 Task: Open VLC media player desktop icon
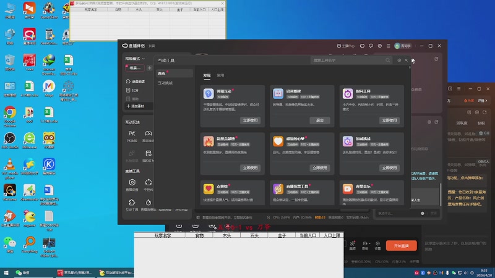(x=10, y=169)
